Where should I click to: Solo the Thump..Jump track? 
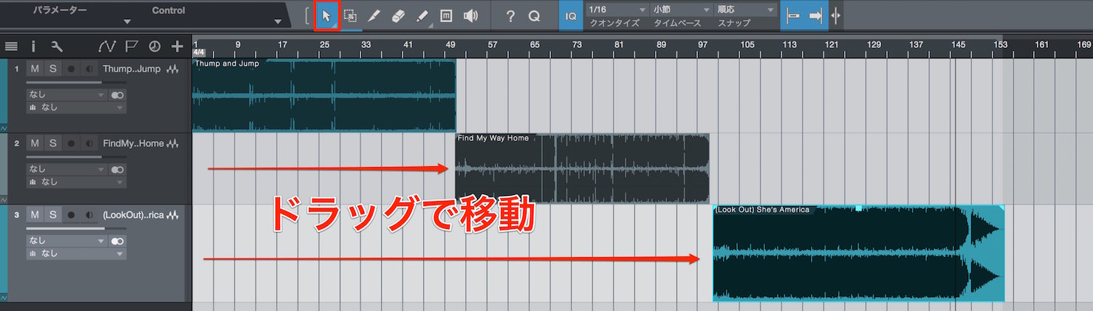tap(52, 69)
